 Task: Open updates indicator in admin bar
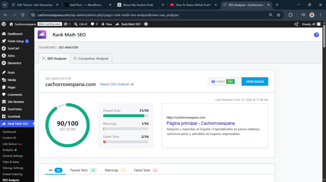click(67, 24)
